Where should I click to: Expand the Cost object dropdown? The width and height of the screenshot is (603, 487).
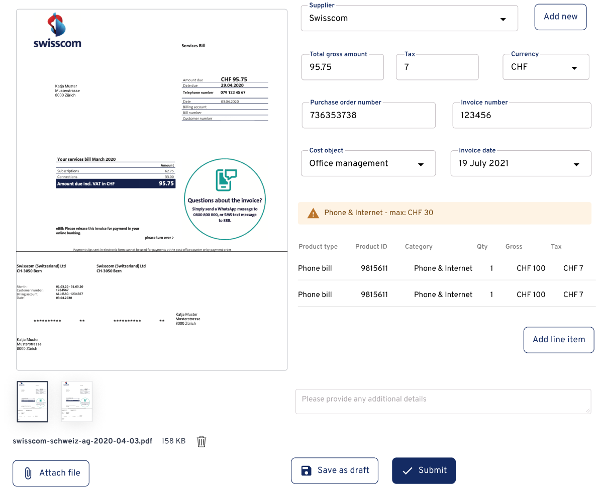421,163
